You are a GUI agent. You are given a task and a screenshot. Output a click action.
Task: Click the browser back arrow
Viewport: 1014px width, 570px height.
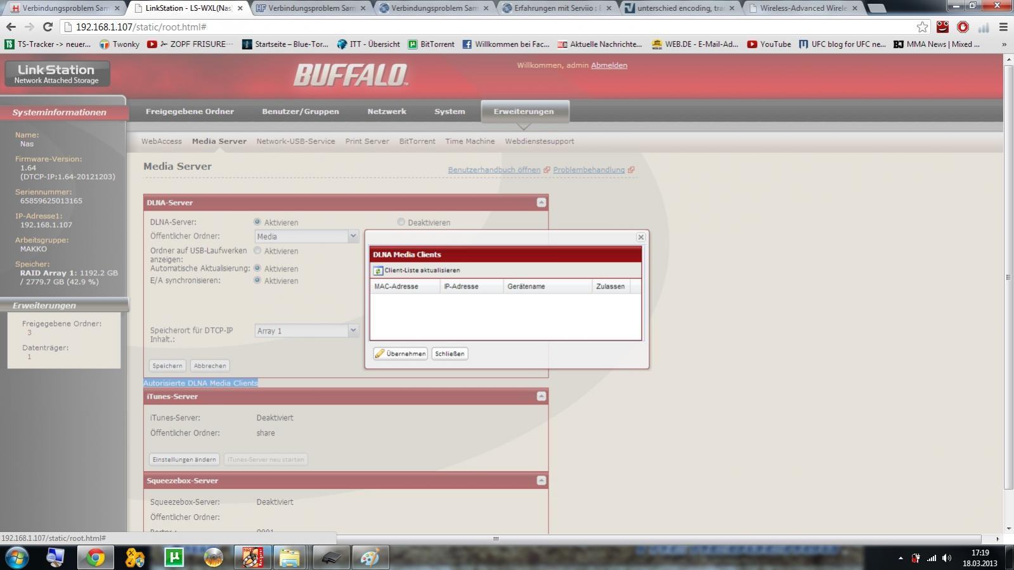tap(11, 27)
